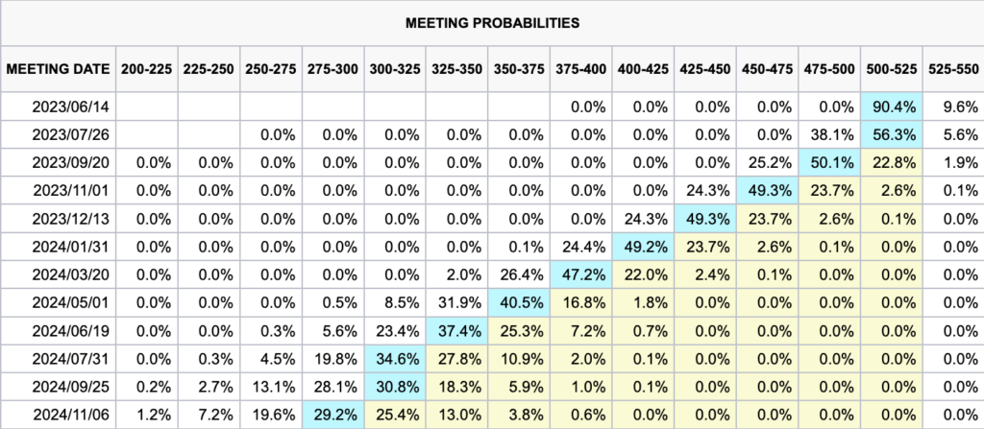Click the highlighted 90.4% probability cell
Viewport: 984px width, 429px height.
[892, 107]
